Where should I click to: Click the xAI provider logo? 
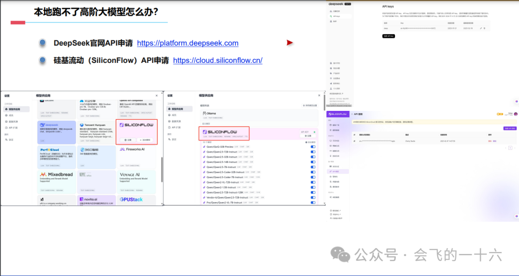coord(42,199)
